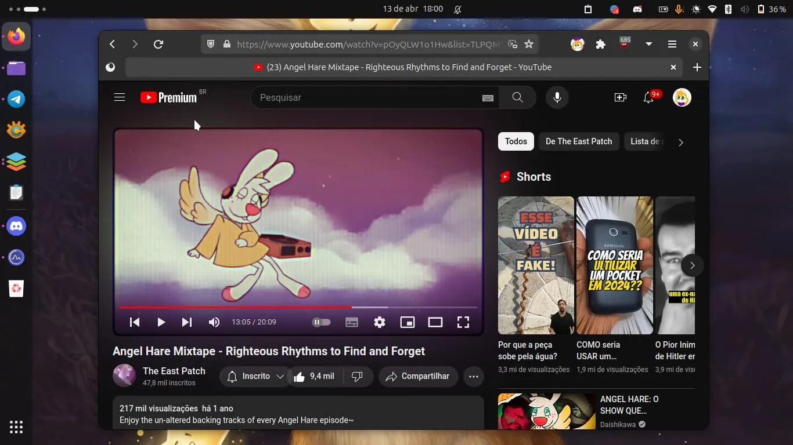
Task: Open the tracking protection shield icon
Action: [x=211, y=44]
